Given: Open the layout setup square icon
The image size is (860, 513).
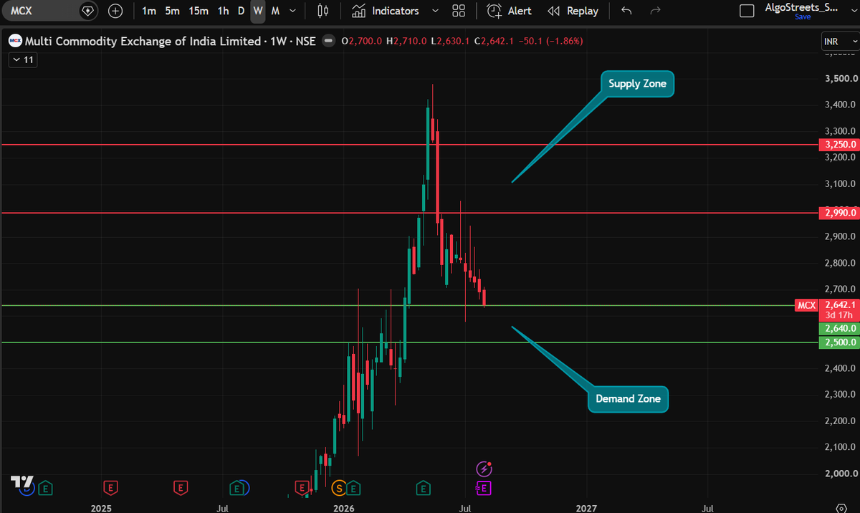Looking at the screenshot, I should [x=747, y=11].
